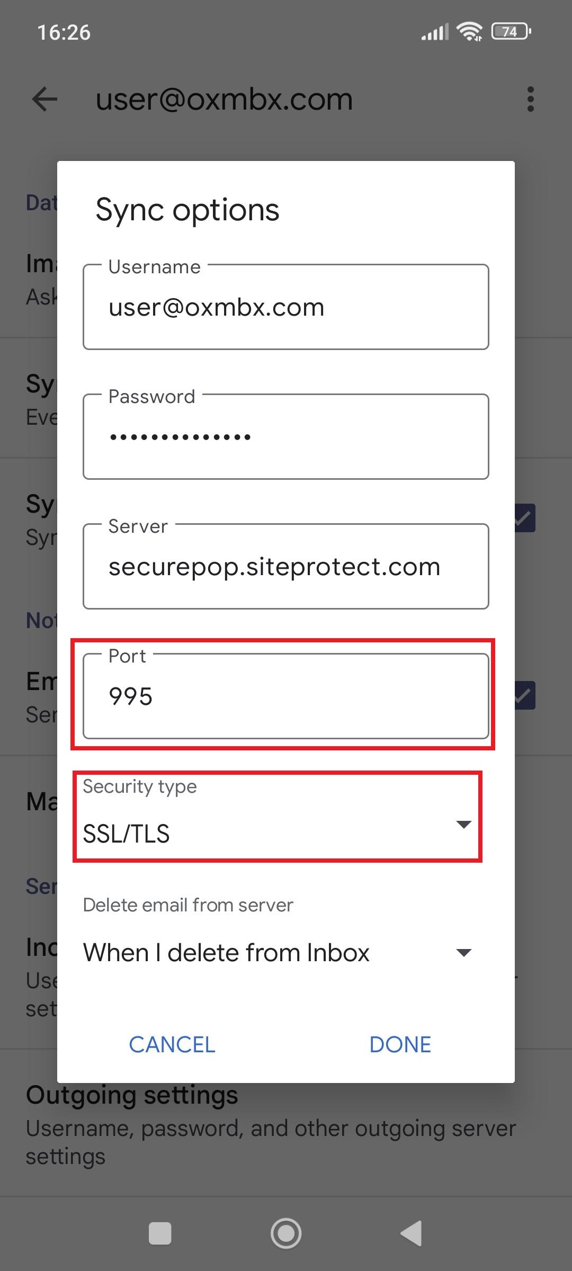Toggle the upper checkbox behind the dialog
Screen dimensions: 572x1271
pyautogui.click(x=525, y=518)
